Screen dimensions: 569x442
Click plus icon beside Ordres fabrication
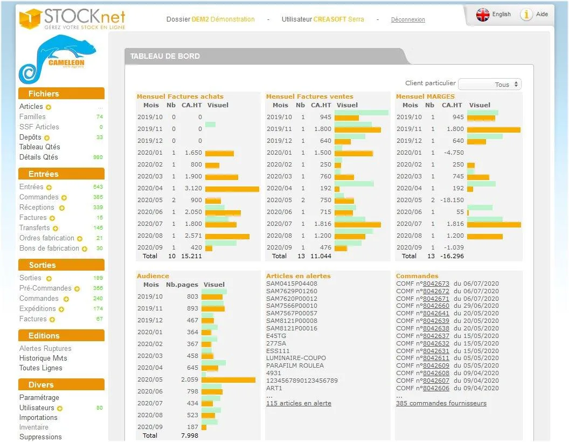pyautogui.click(x=80, y=239)
